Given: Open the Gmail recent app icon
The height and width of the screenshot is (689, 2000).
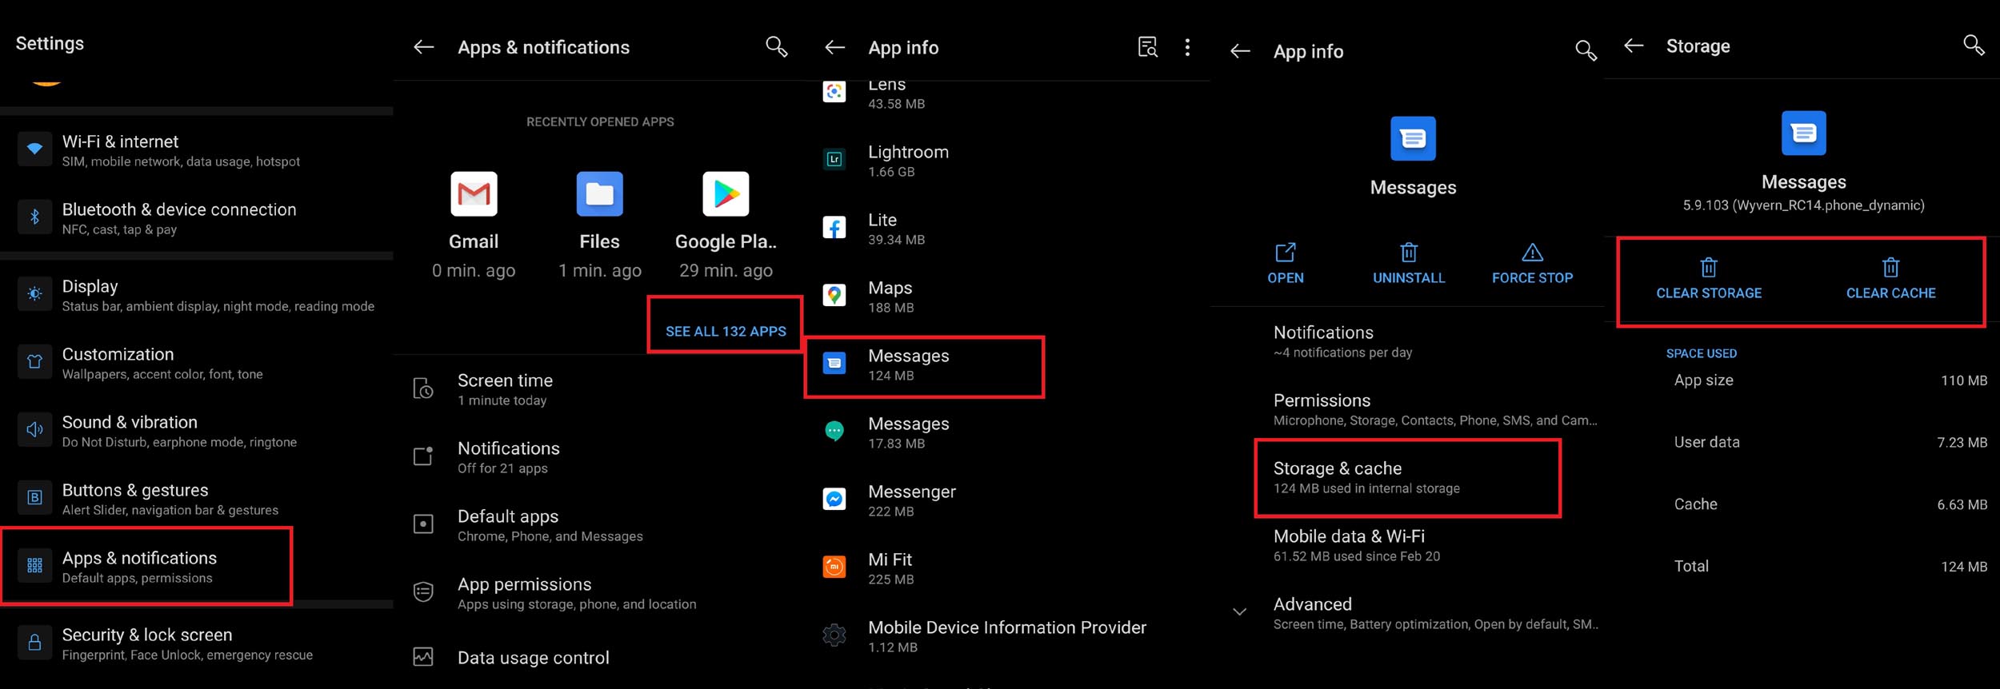Looking at the screenshot, I should coord(474,193).
